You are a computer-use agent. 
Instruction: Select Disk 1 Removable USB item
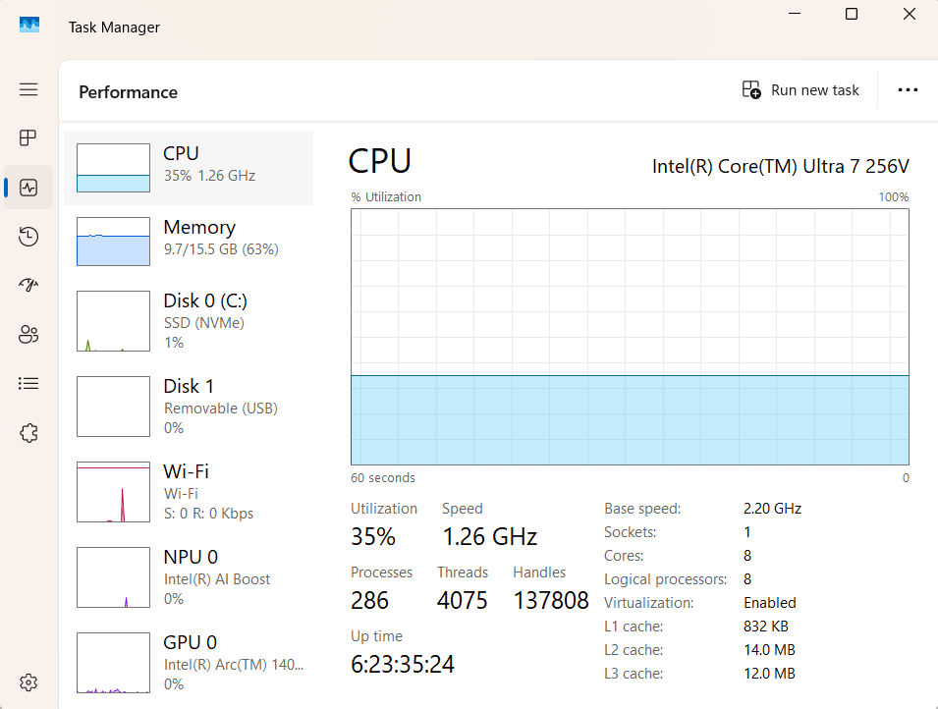tap(189, 407)
